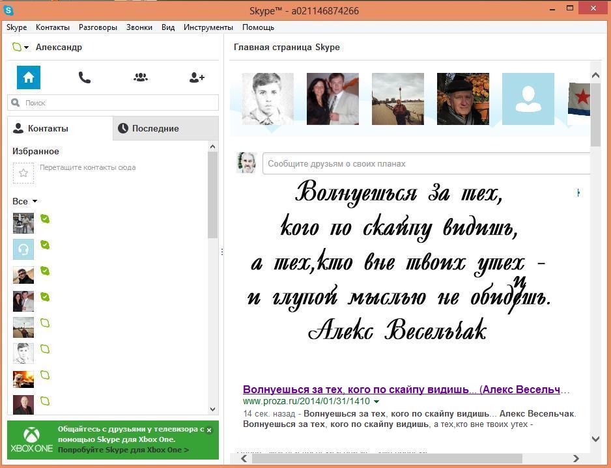Viewport: 611px width, 468px height.
Task: Expand the 'Все' contact filter dropdown
Action: (35, 202)
